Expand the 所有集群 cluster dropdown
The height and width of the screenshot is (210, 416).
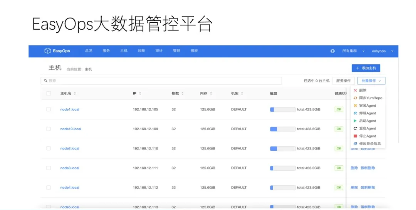353,51
